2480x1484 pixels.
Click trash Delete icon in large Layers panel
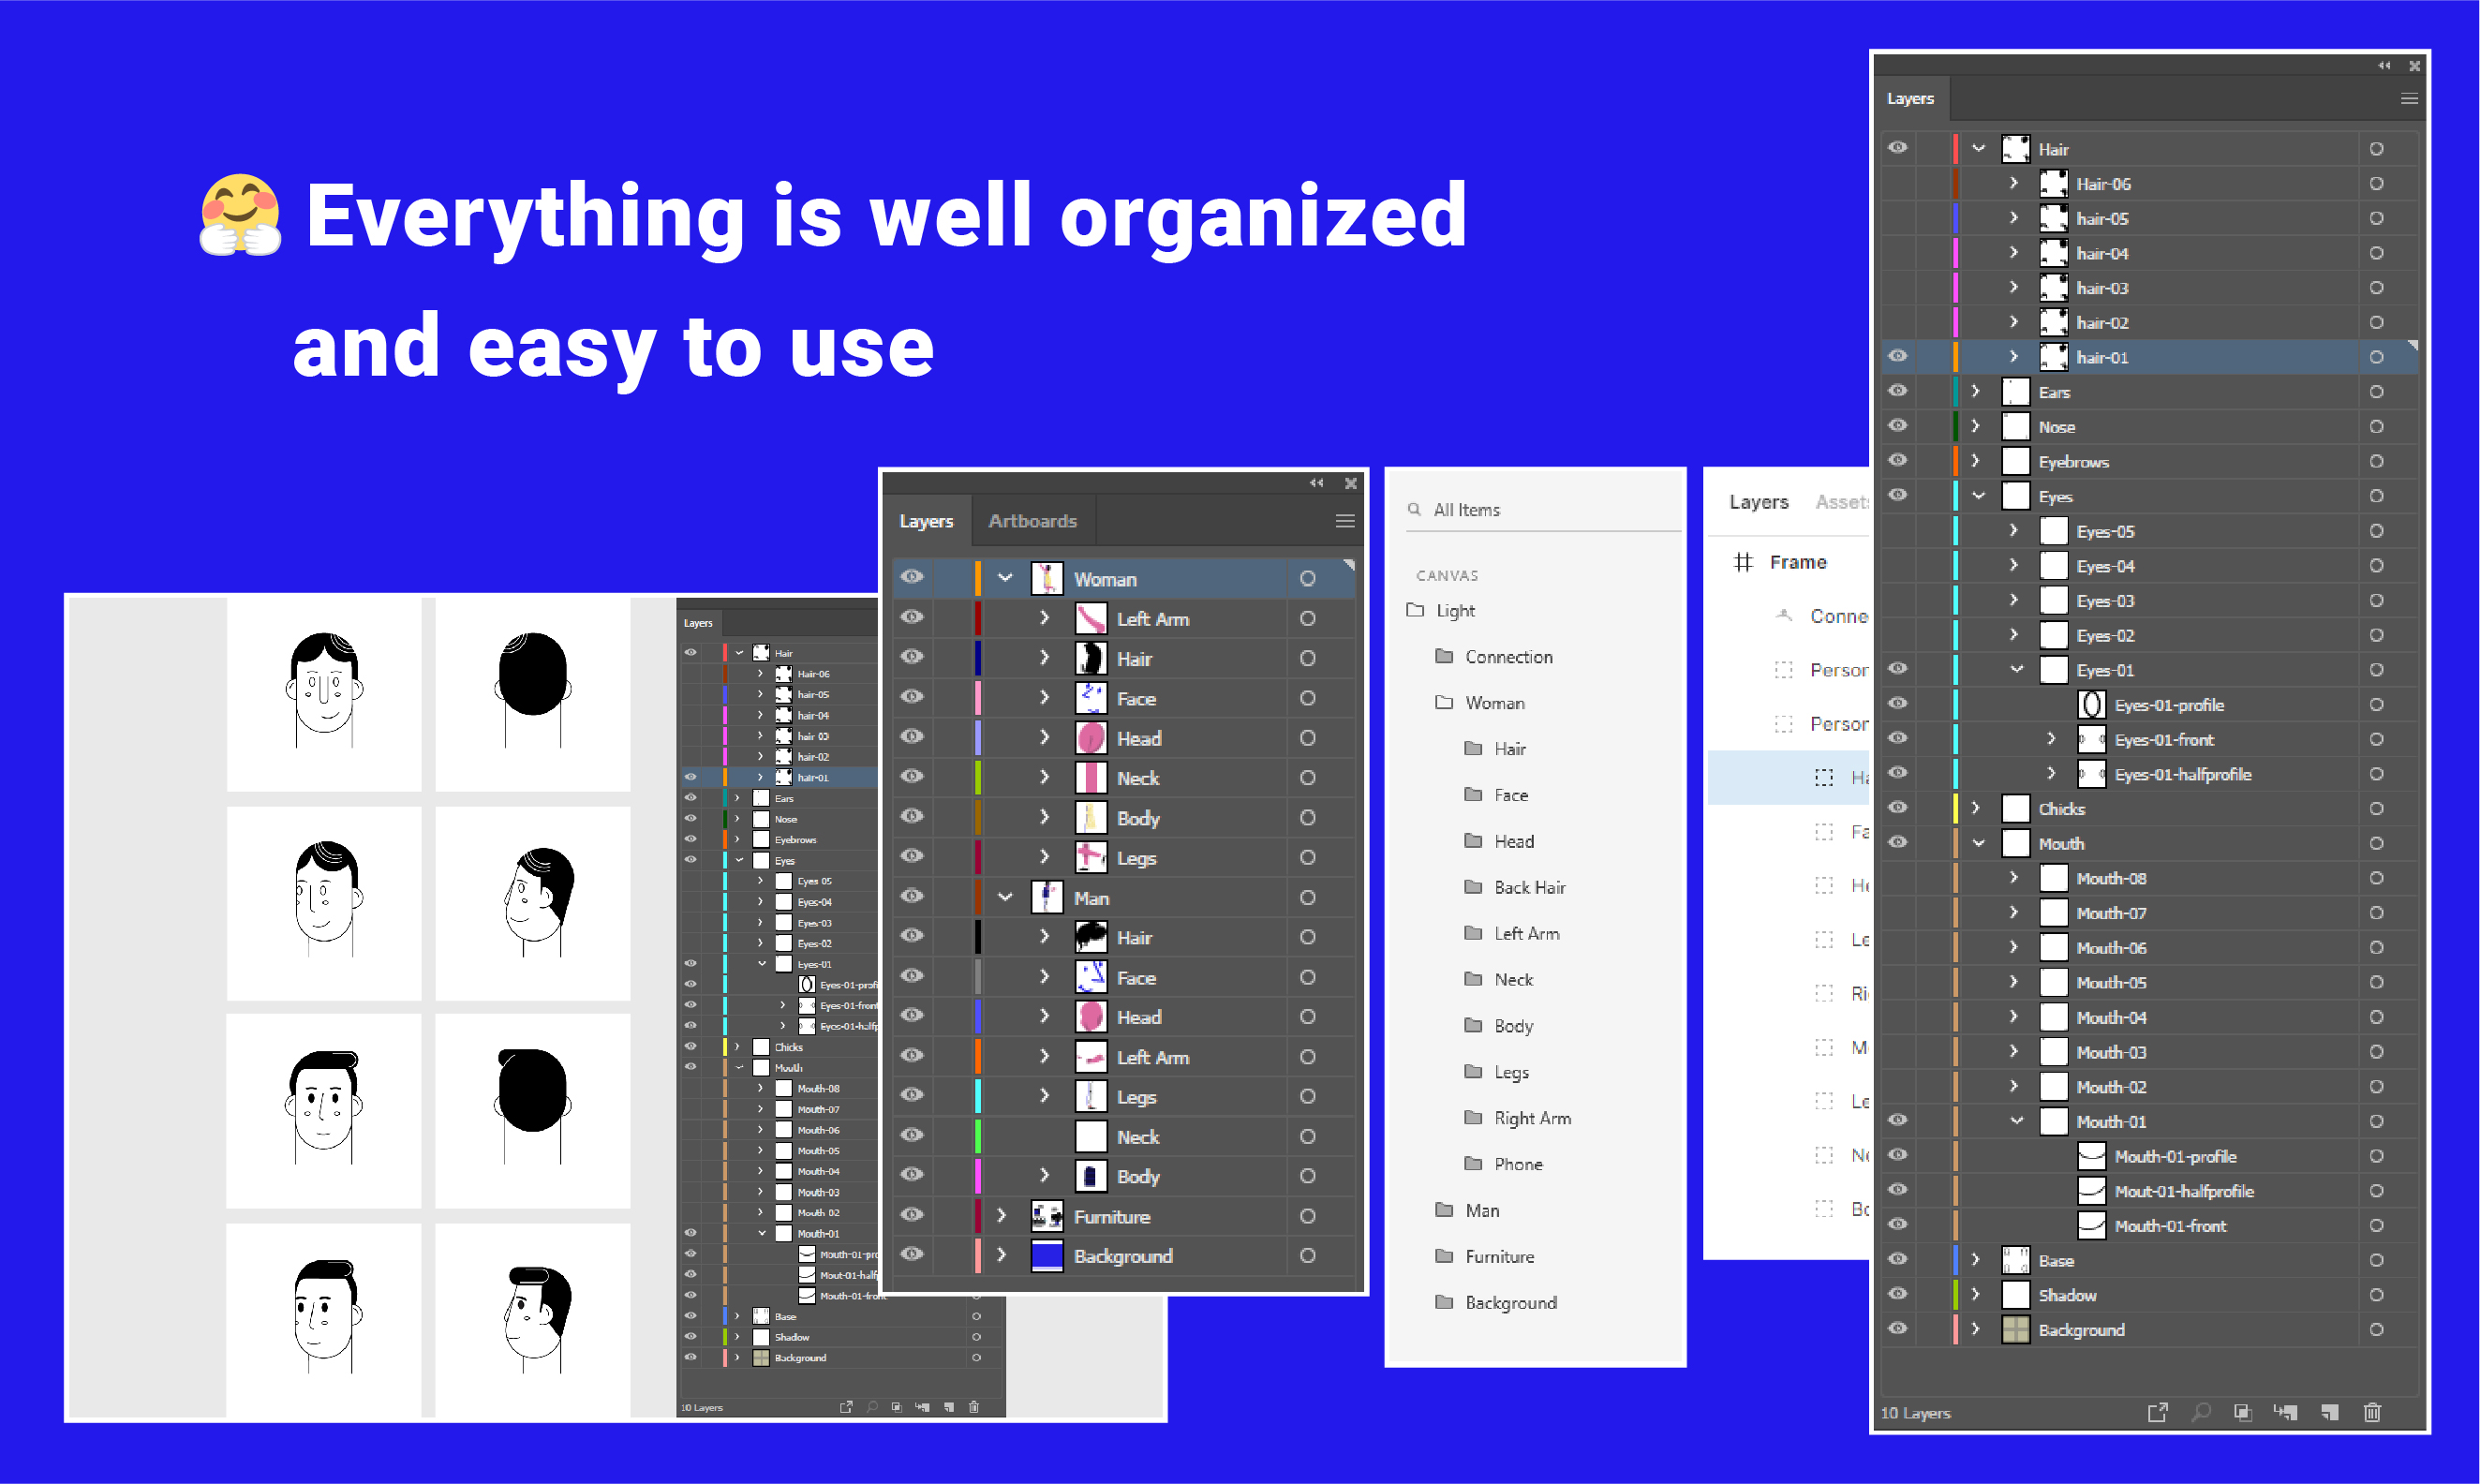(2372, 1412)
